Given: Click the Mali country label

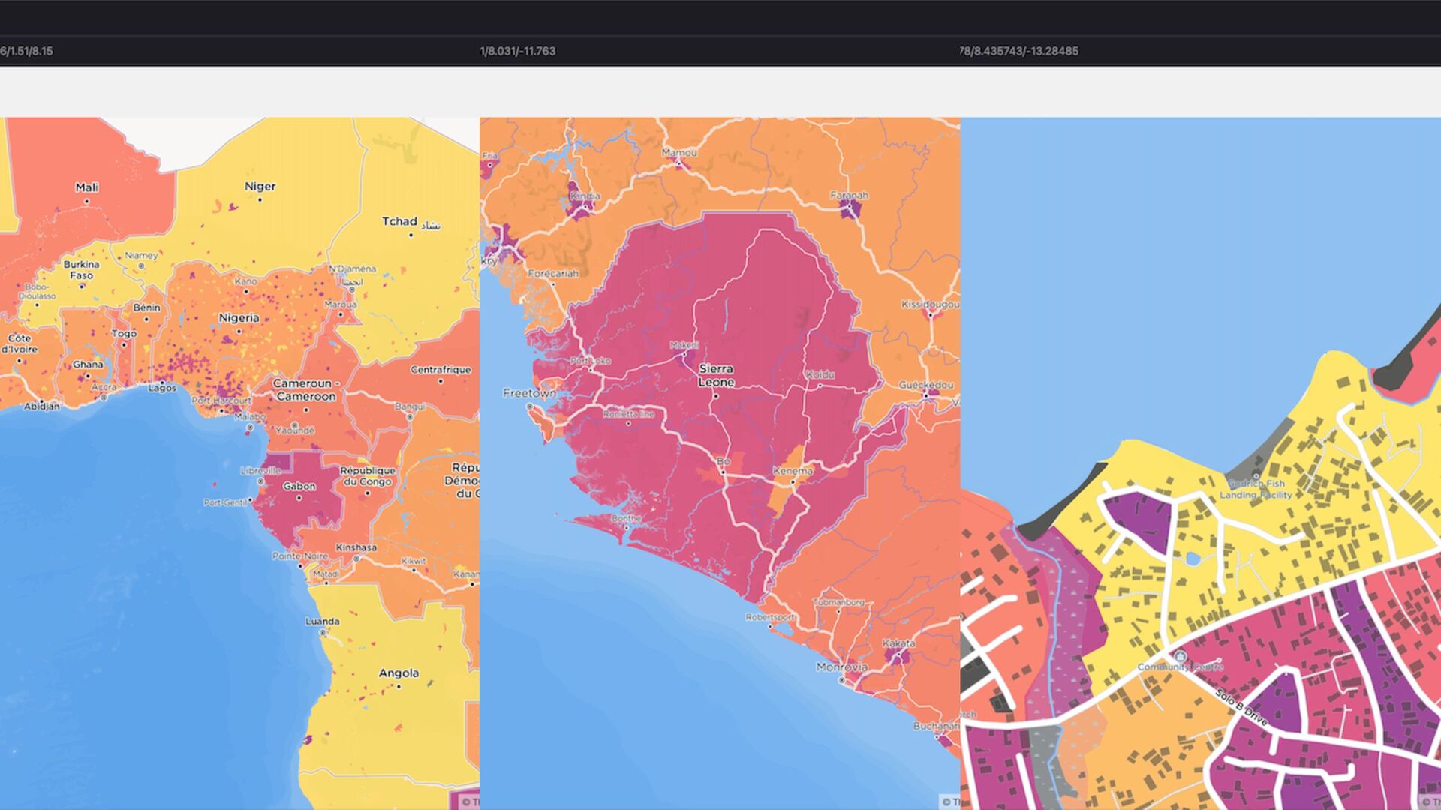Looking at the screenshot, I should [x=87, y=187].
